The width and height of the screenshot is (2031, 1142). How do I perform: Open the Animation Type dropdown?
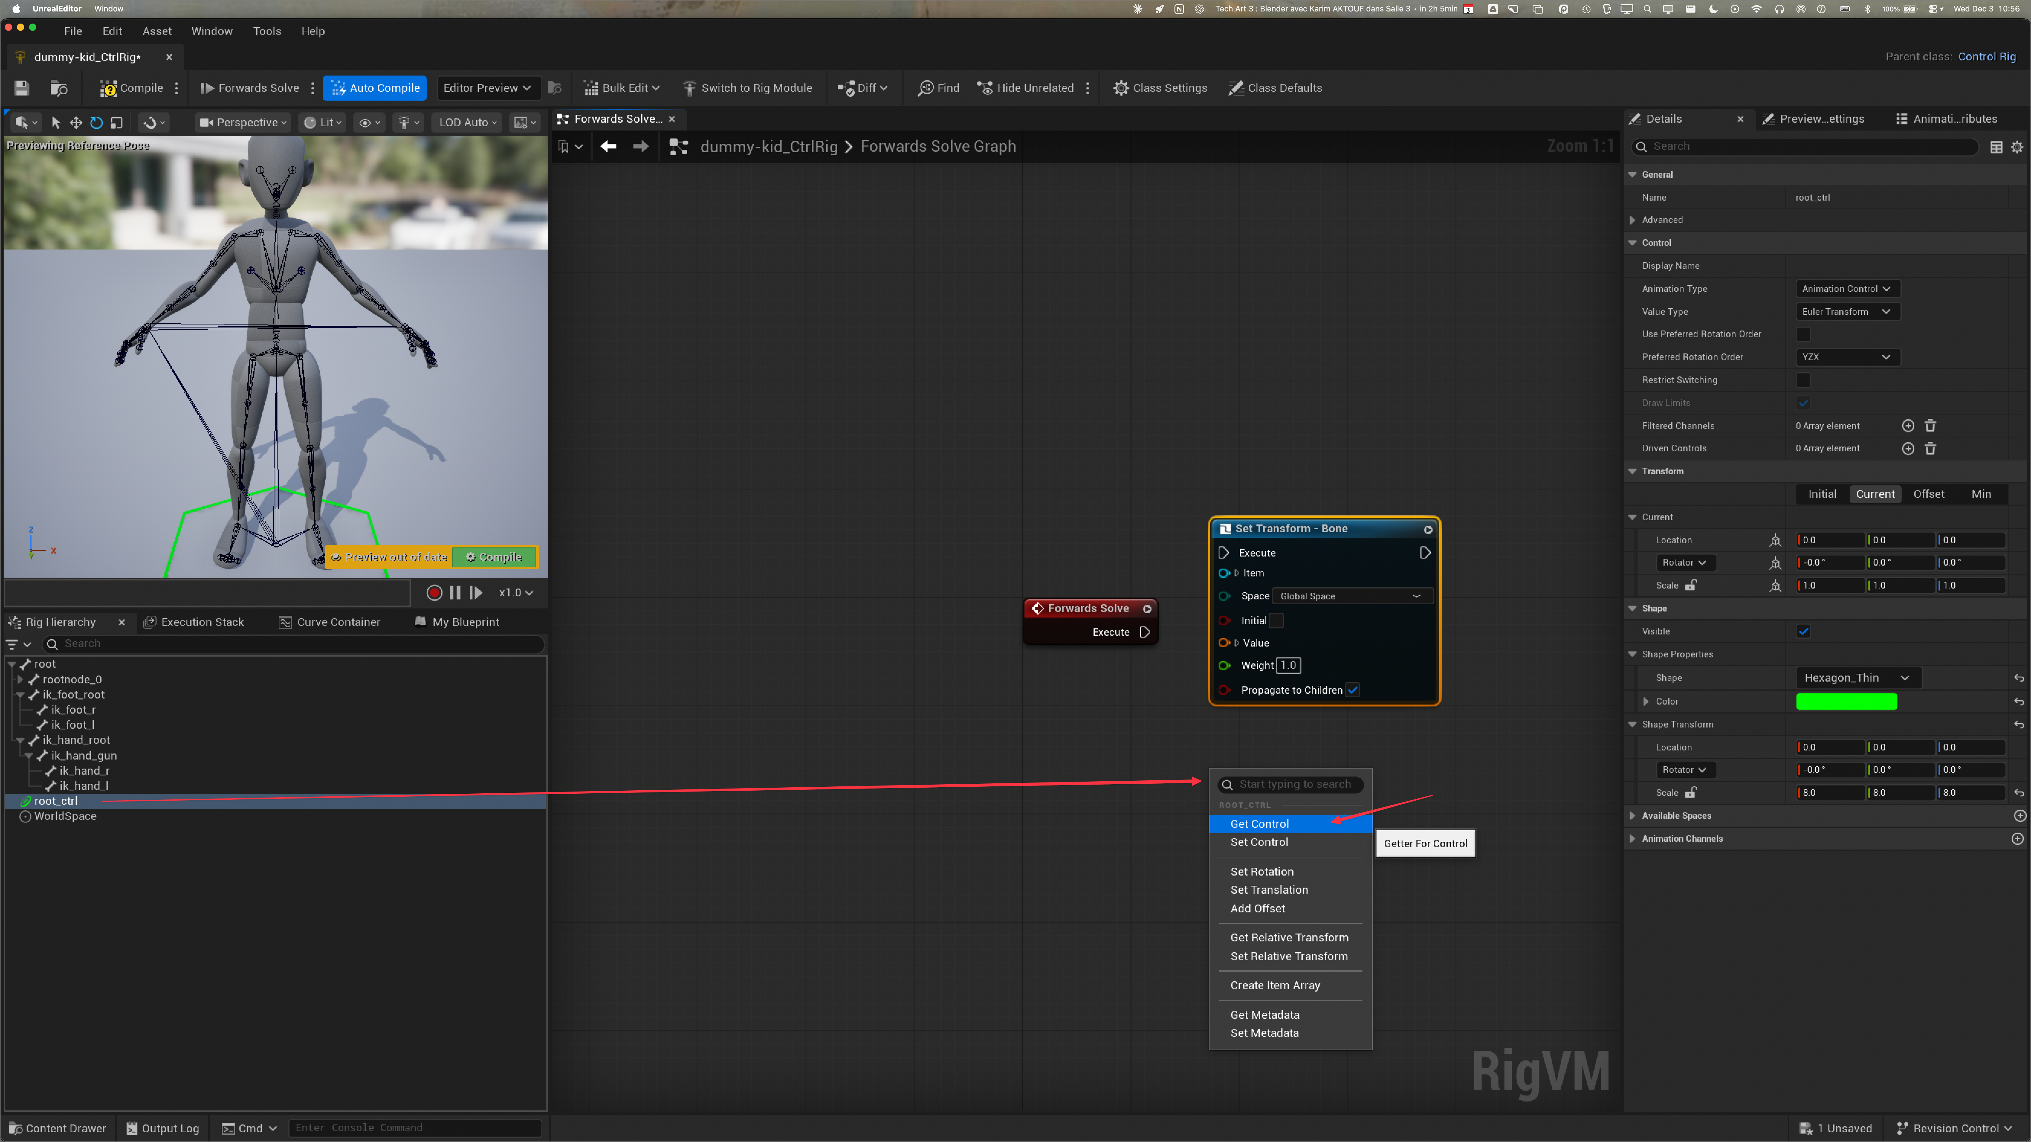click(1847, 289)
